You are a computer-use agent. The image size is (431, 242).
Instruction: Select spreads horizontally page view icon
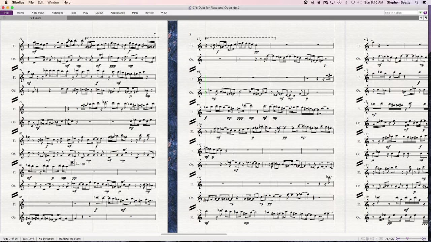pos(363,239)
